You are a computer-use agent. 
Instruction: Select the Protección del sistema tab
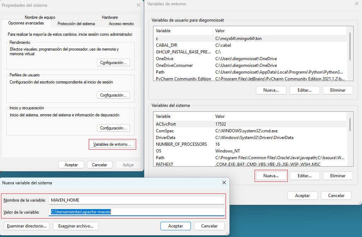point(76,24)
